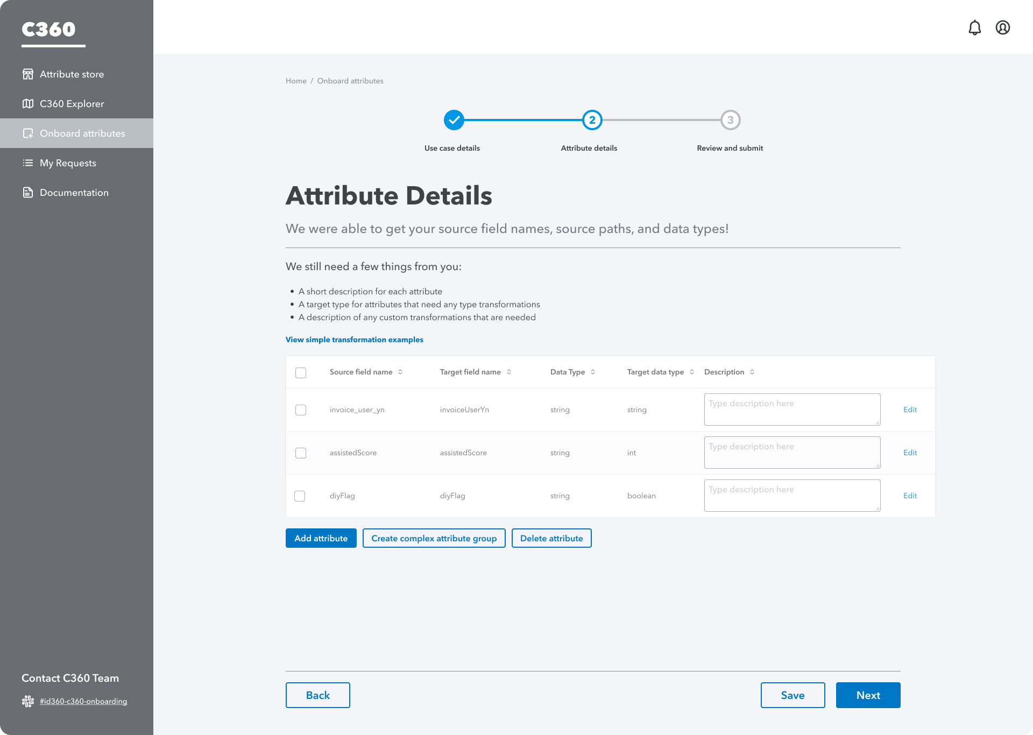Open notifications bell icon
Viewport: 1033px width, 735px height.
[x=974, y=27]
